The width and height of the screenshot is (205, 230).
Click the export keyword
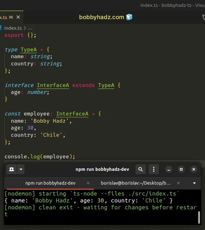14,35
